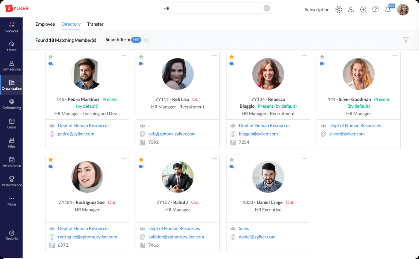Switch to the Employee tab
This screenshot has height=259, width=419.
coord(45,24)
